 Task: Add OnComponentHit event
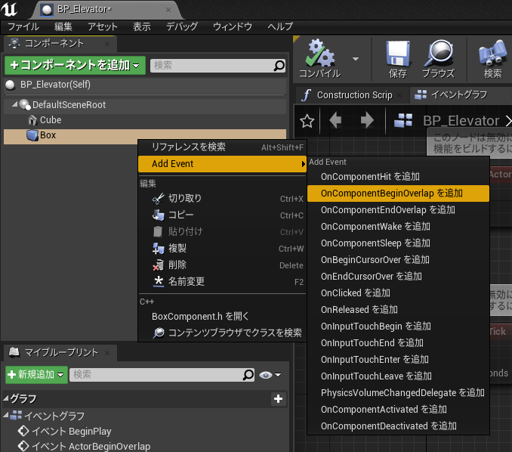(x=399, y=177)
